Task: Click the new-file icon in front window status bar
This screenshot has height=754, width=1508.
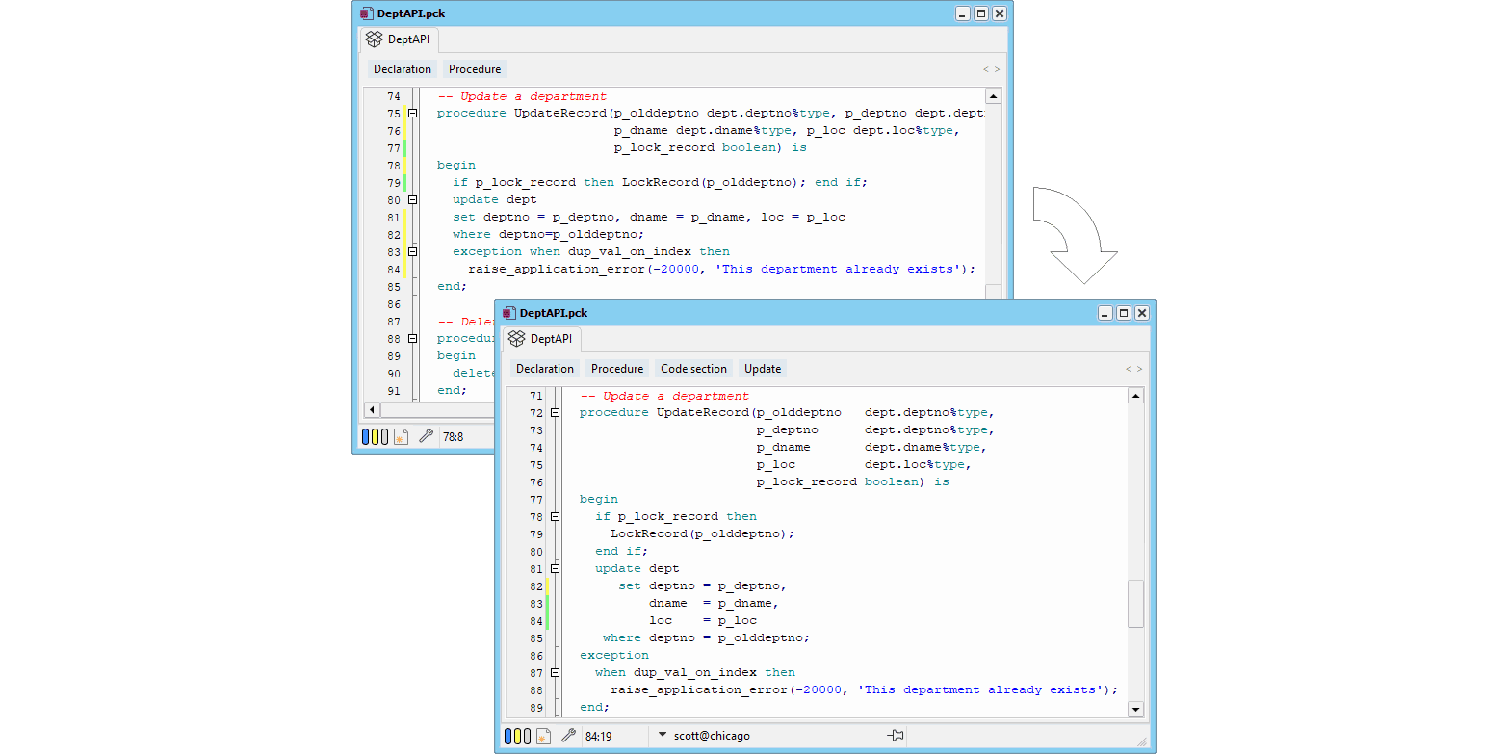Action: coord(543,736)
